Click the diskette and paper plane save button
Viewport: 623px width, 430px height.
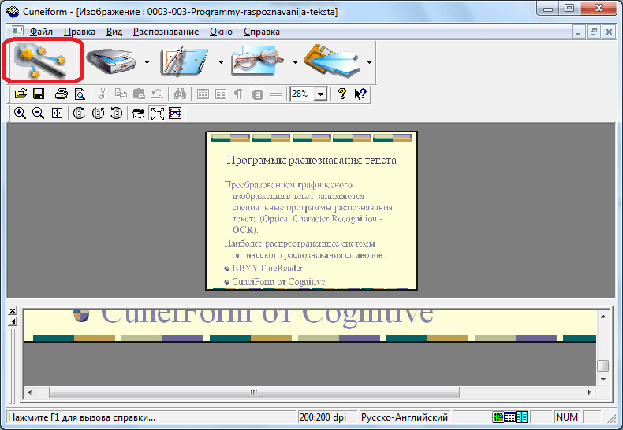point(333,61)
